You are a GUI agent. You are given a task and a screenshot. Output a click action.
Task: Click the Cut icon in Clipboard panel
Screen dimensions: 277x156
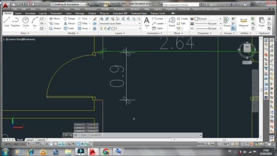coord(269,19)
